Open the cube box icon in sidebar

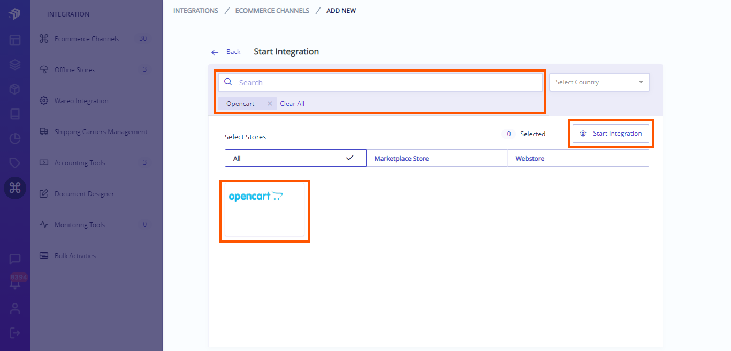coord(14,89)
